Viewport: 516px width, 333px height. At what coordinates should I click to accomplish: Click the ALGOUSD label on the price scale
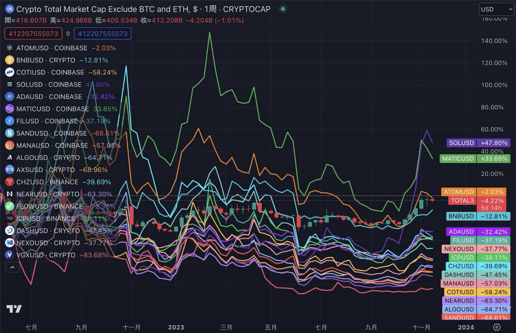point(459,309)
